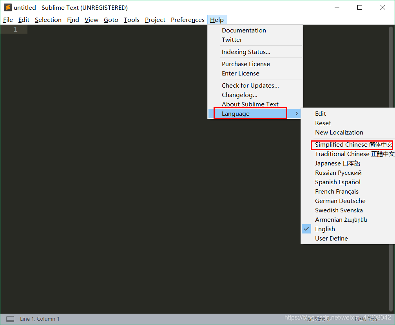Viewport: 395px width, 325px height.
Task: Open the Tools menu
Action: click(132, 20)
